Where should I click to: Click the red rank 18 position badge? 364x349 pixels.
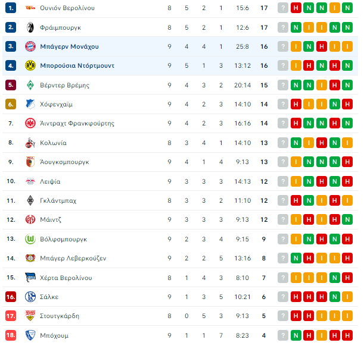point(11,335)
